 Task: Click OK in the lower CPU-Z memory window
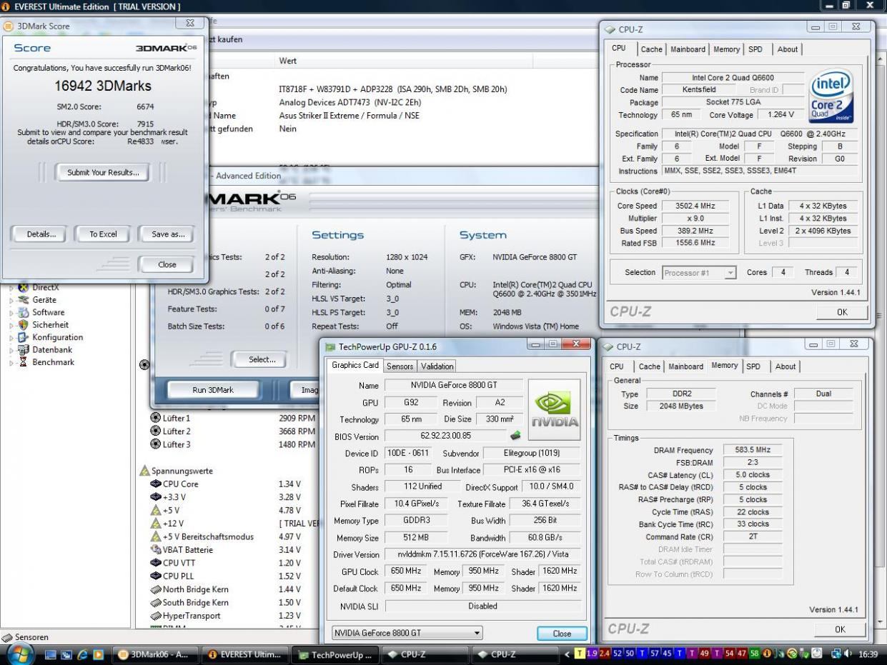pos(839,629)
